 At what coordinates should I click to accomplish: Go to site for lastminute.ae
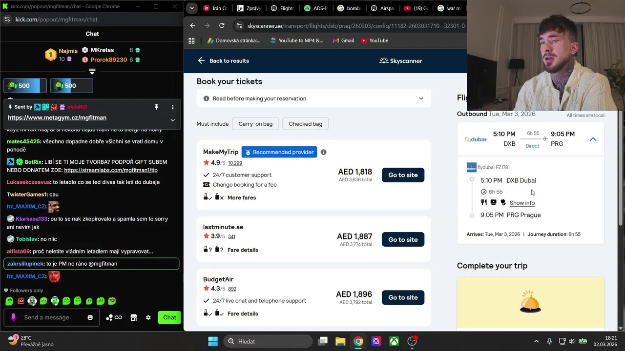403,239
